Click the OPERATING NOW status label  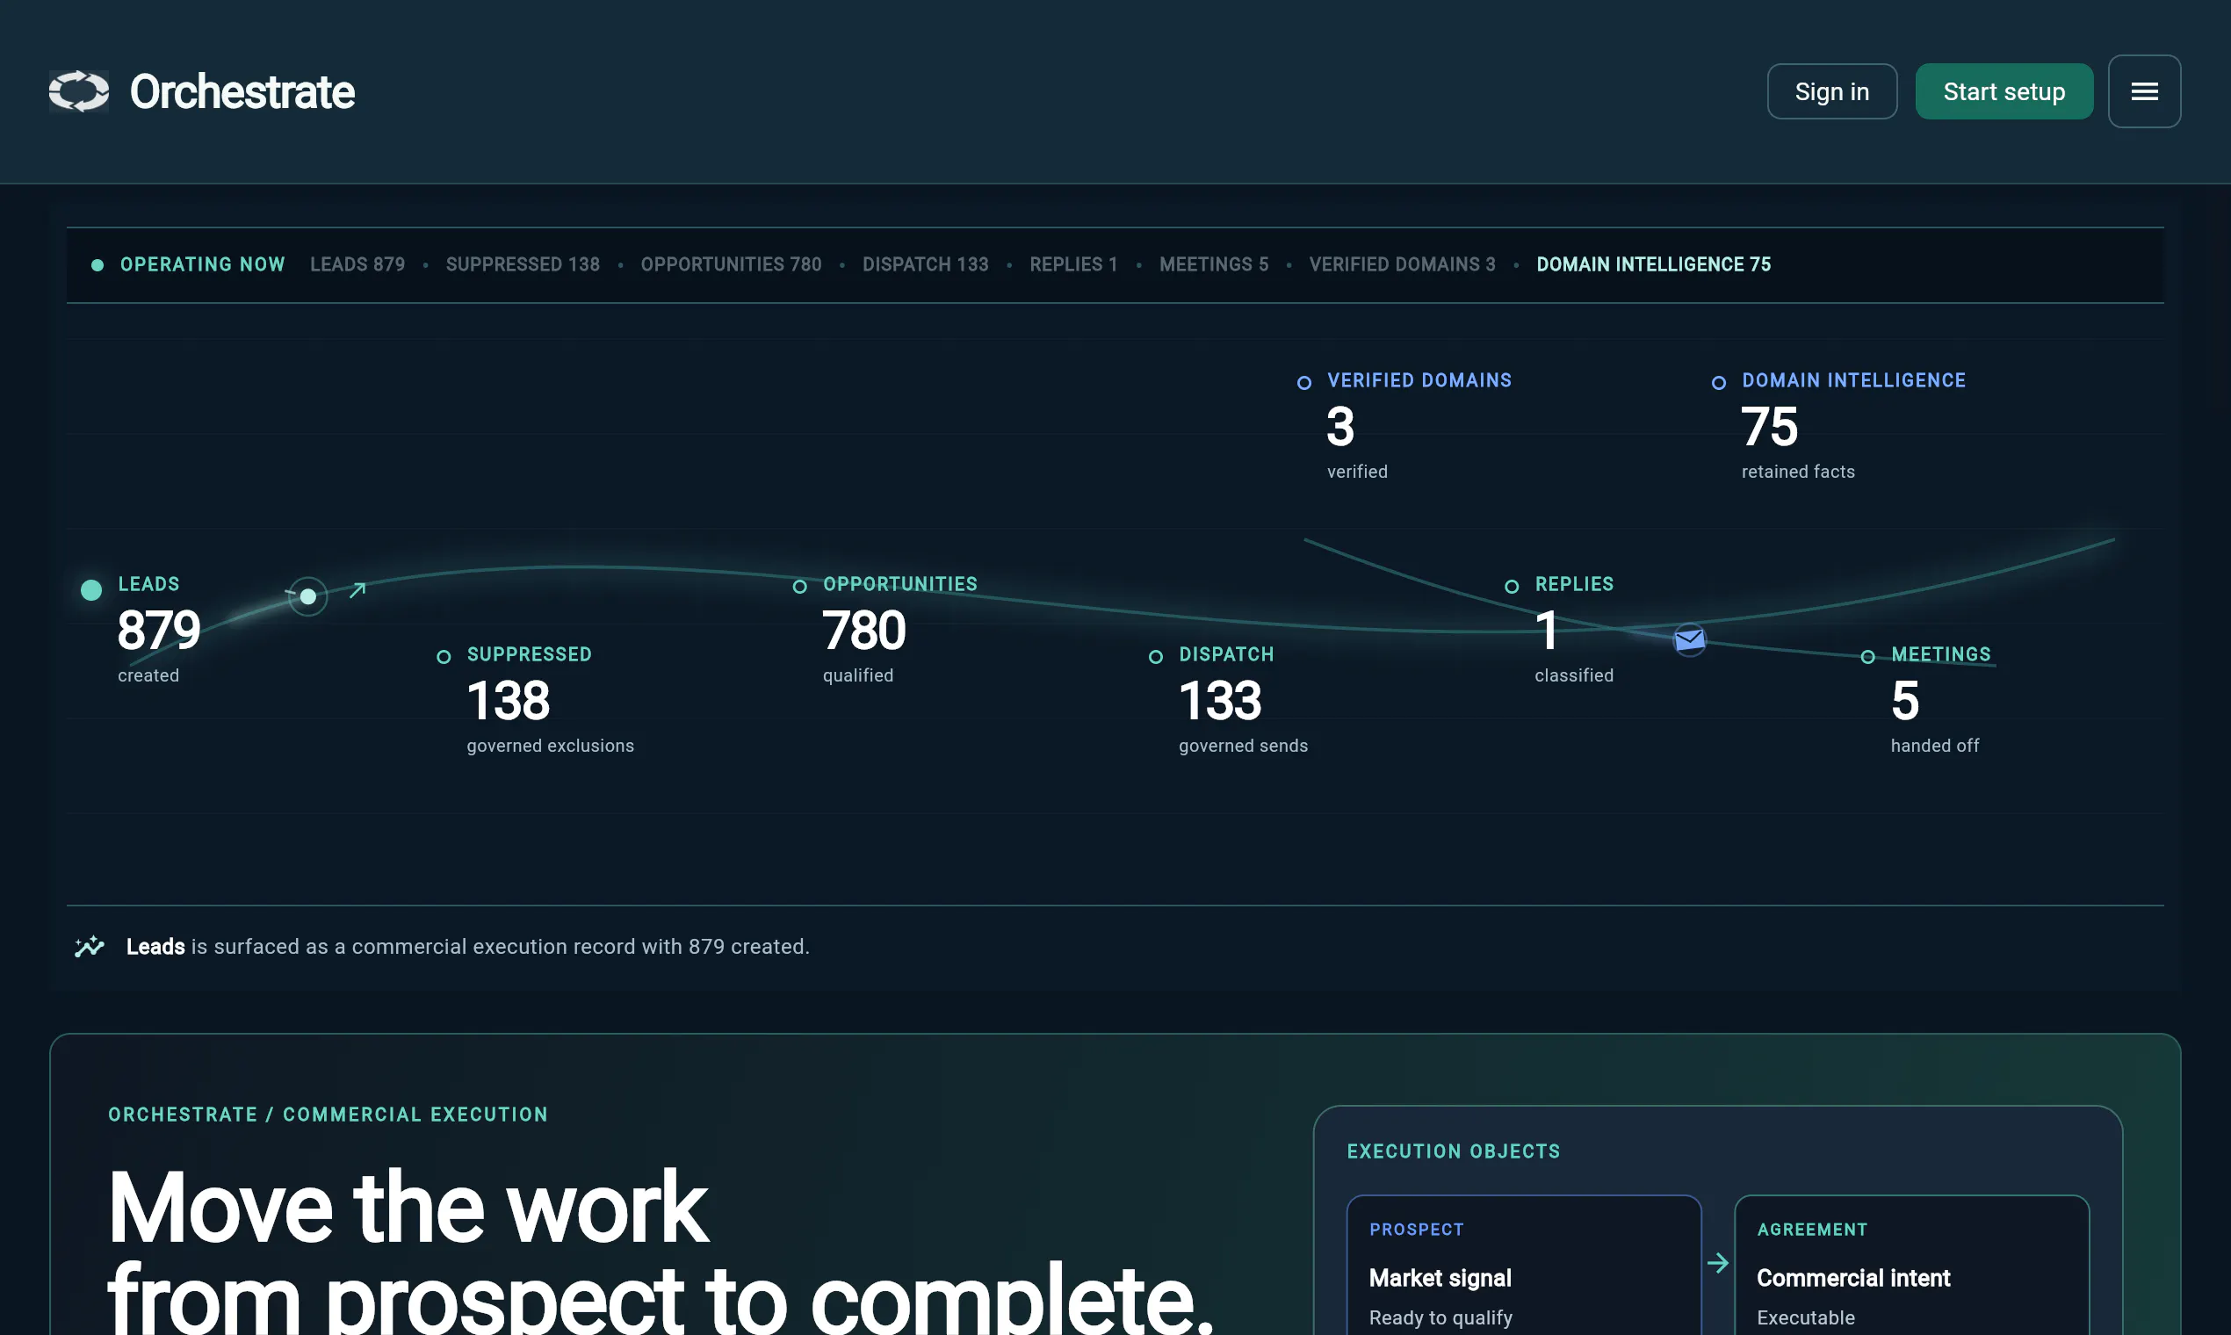point(202,264)
